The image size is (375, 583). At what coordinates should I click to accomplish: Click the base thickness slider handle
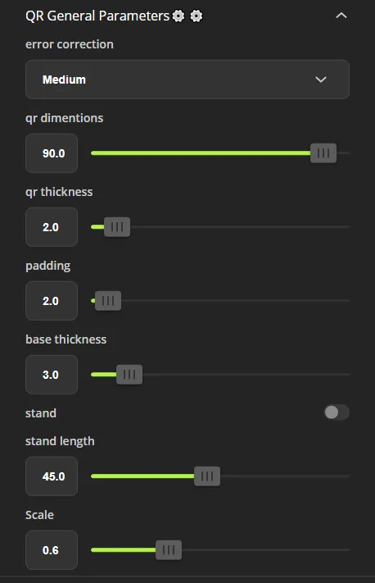tap(129, 375)
